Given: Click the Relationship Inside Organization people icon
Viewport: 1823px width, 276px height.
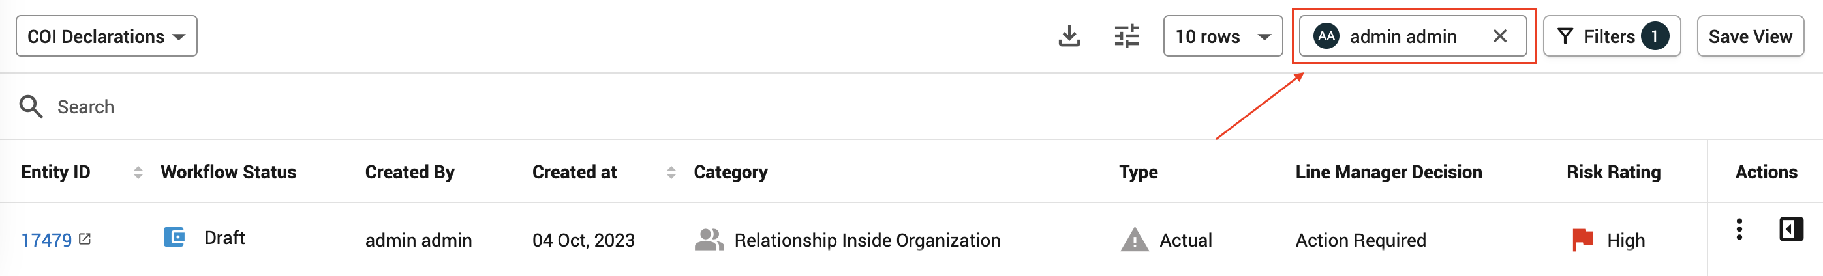Looking at the screenshot, I should tap(709, 240).
